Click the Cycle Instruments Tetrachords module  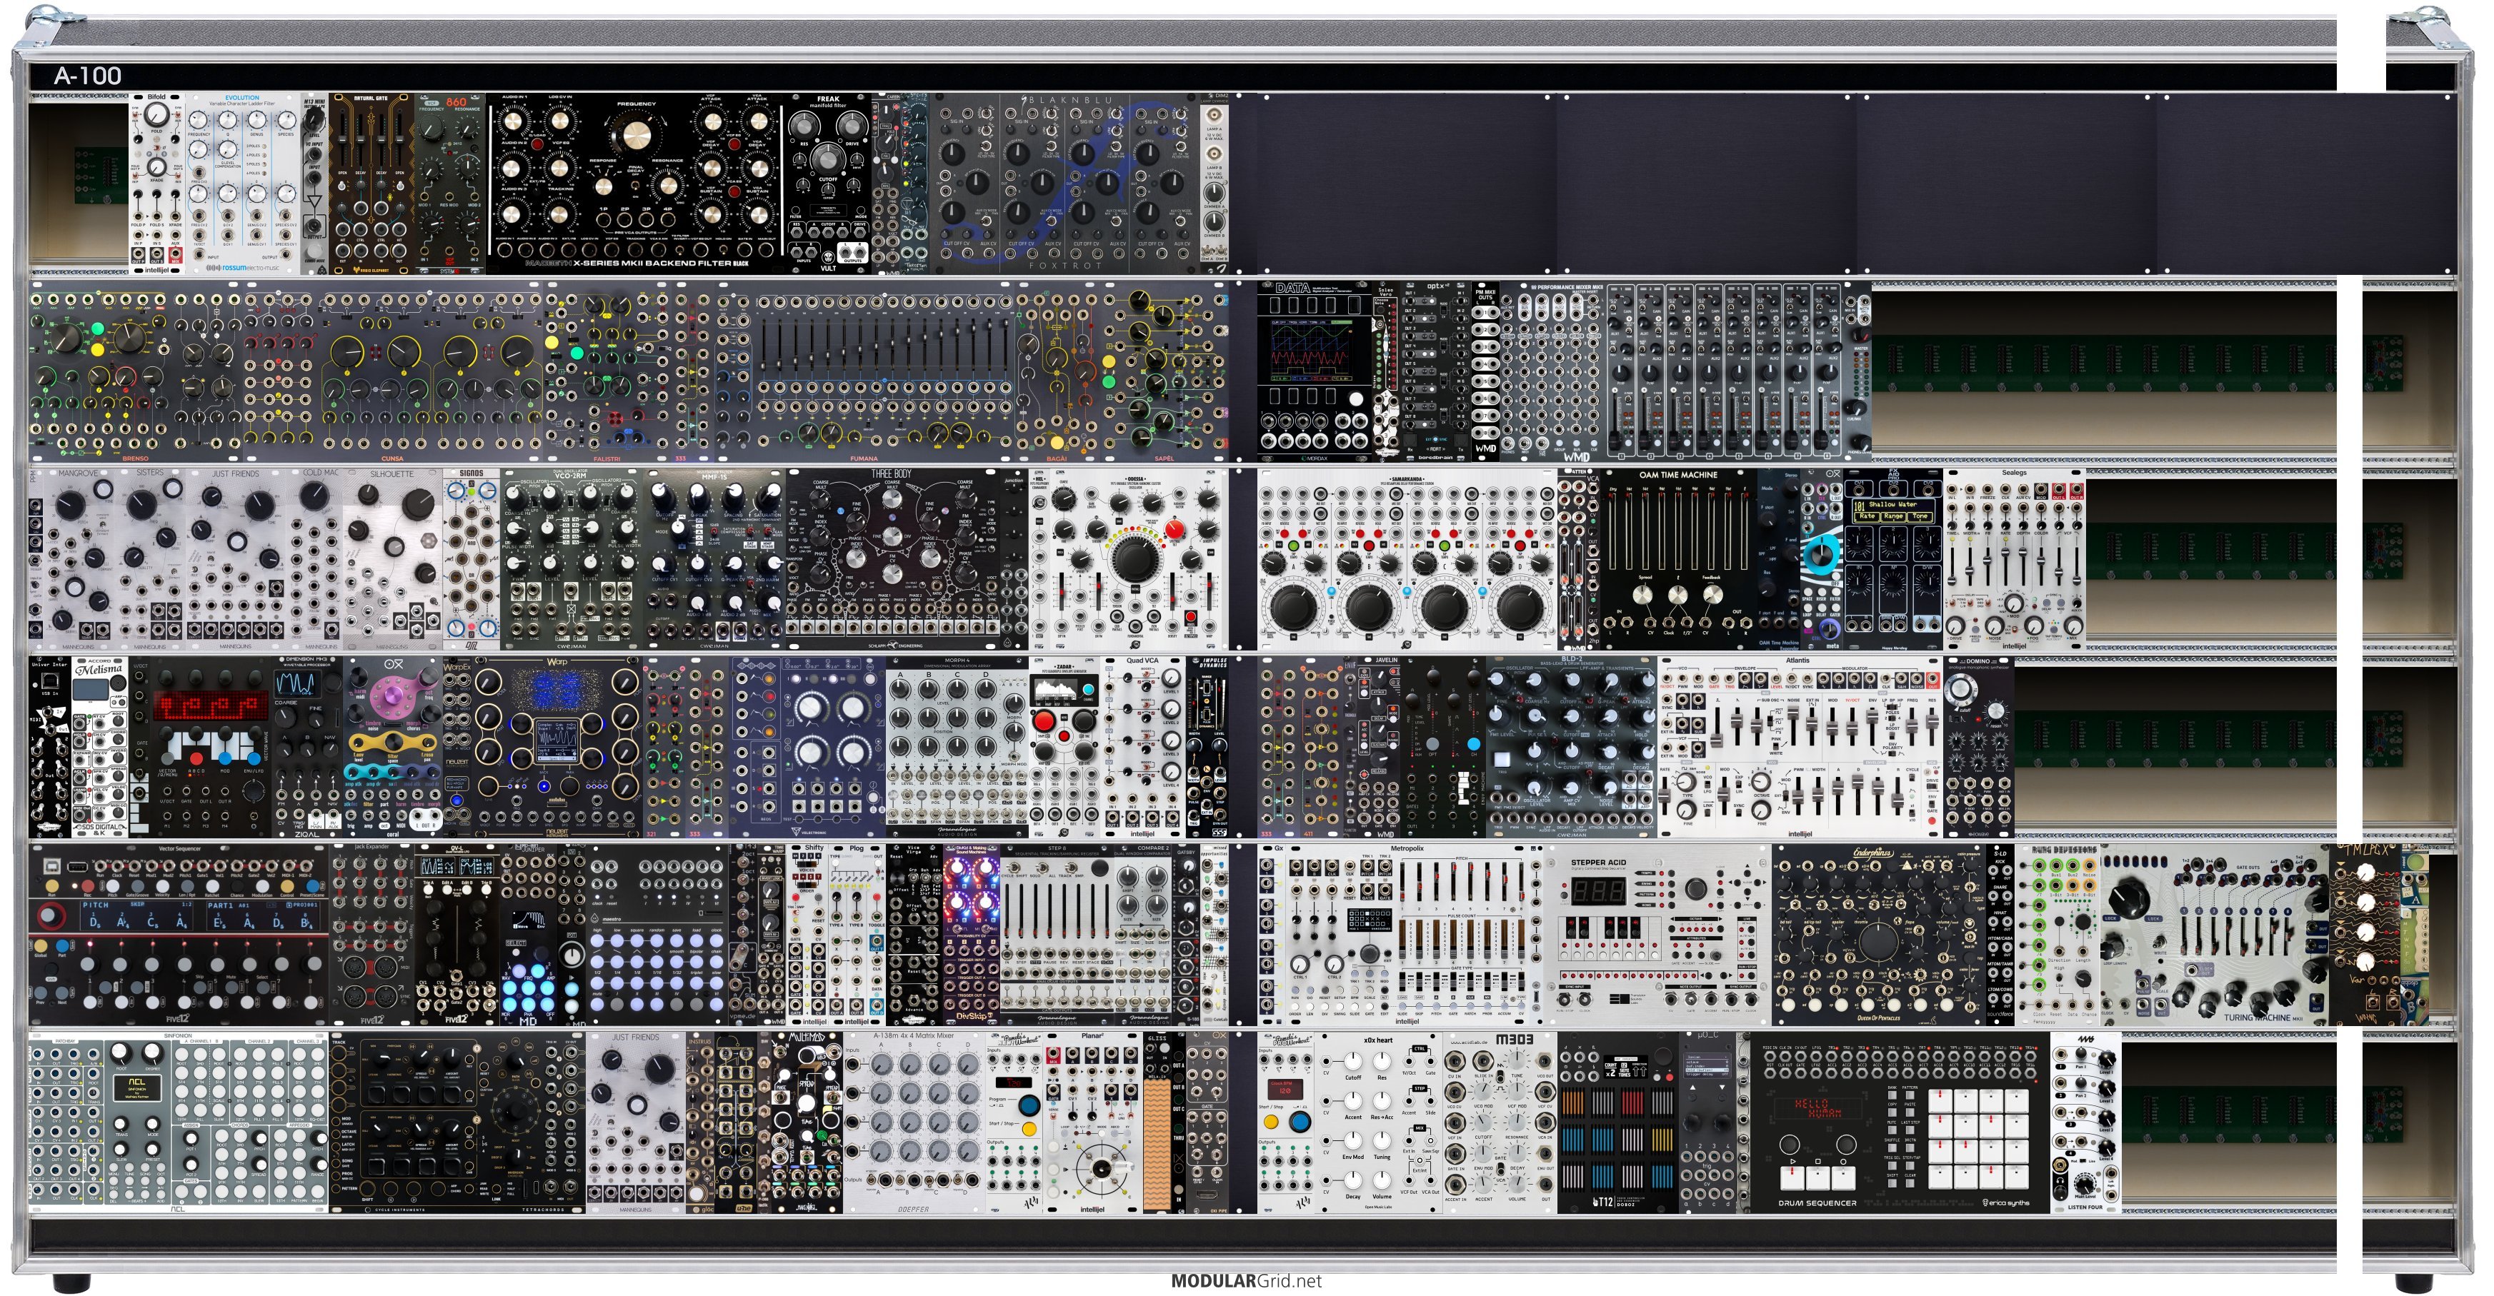457,1122
